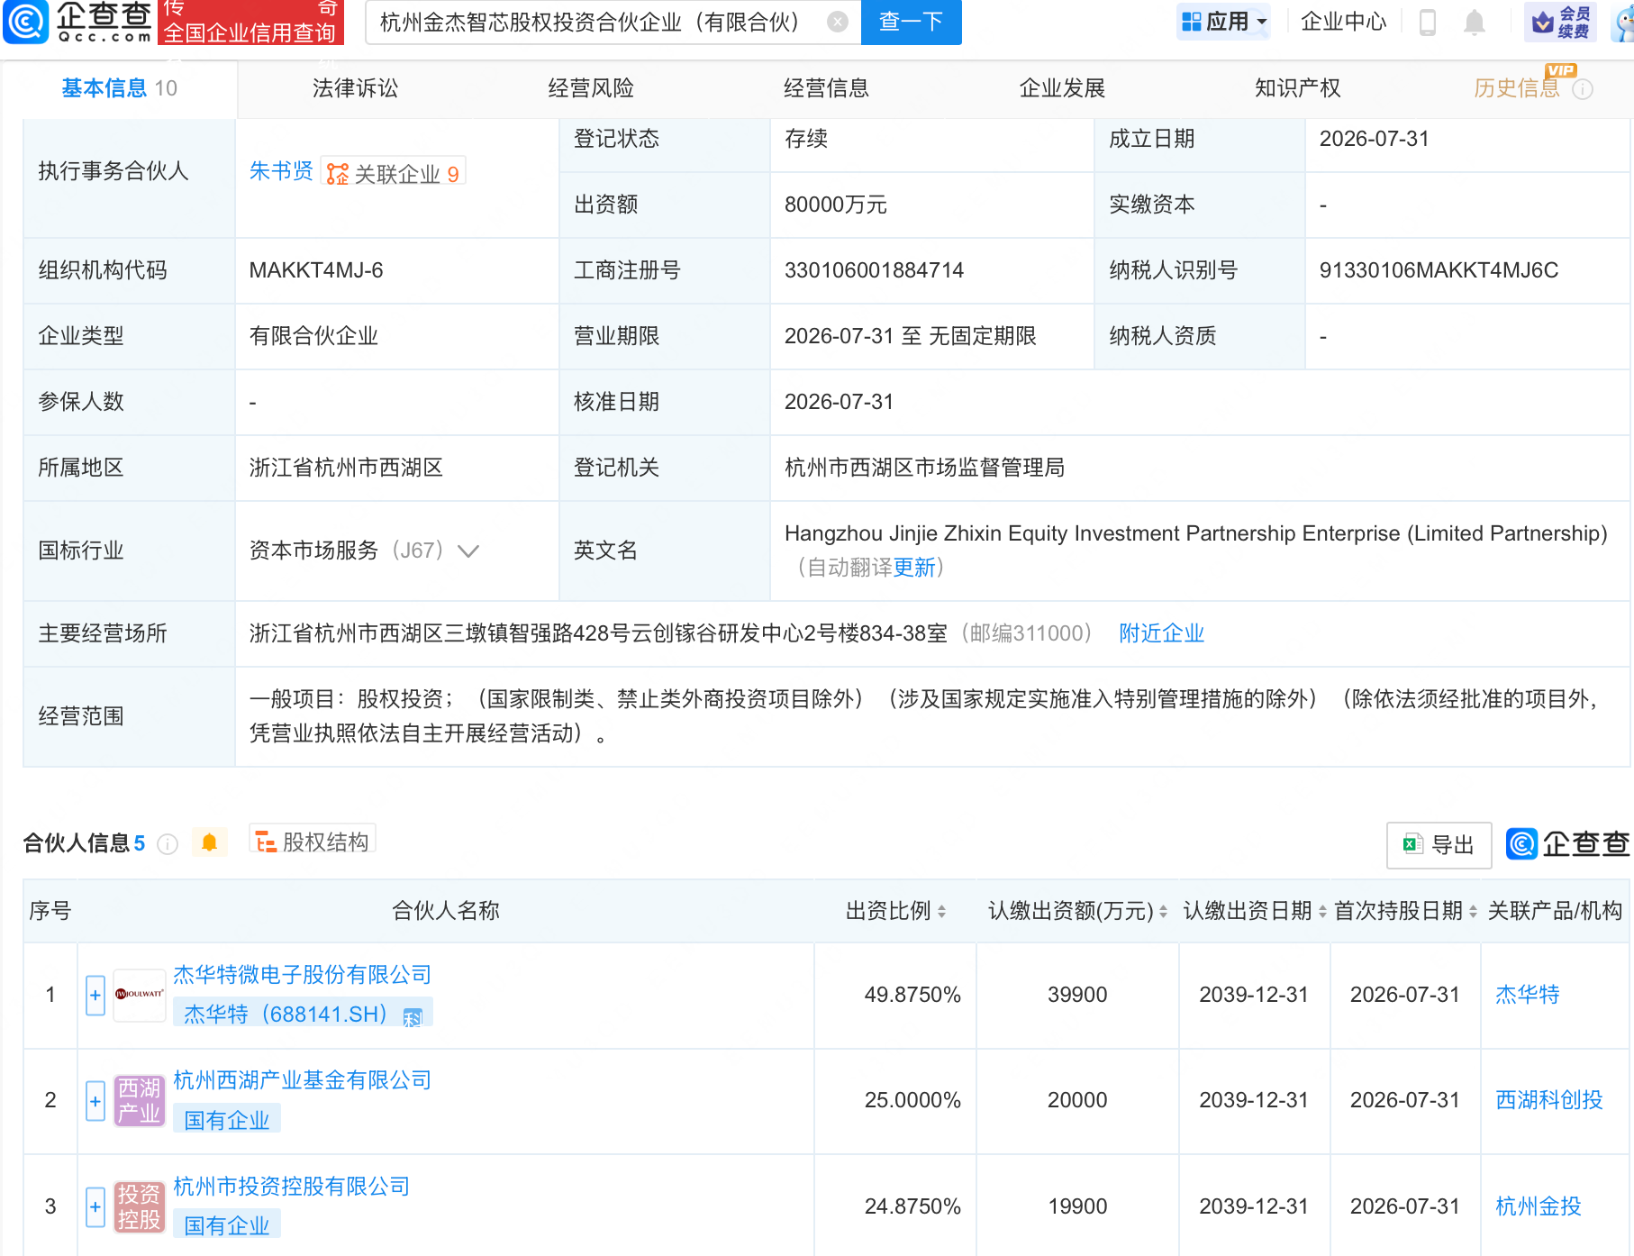
Task: Expand row 1 杰华特微电子 plus button
Action: click(95, 996)
